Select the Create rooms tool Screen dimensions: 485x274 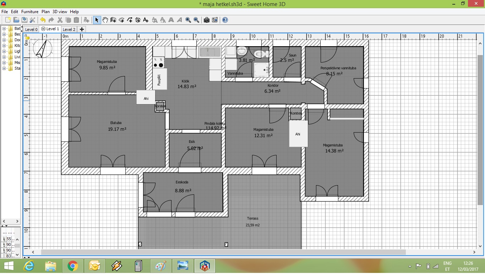point(121,20)
